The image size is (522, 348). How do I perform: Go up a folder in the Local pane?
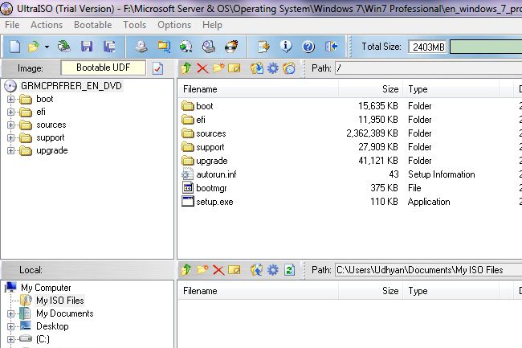pos(186,270)
